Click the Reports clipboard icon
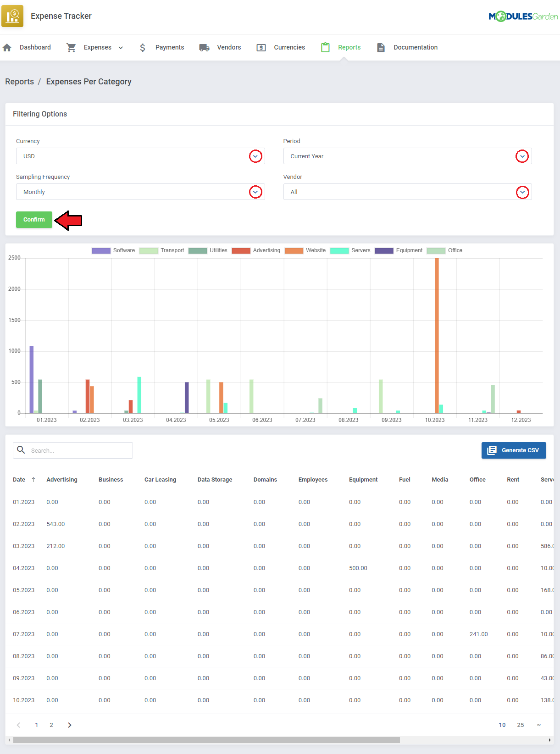 325,47
